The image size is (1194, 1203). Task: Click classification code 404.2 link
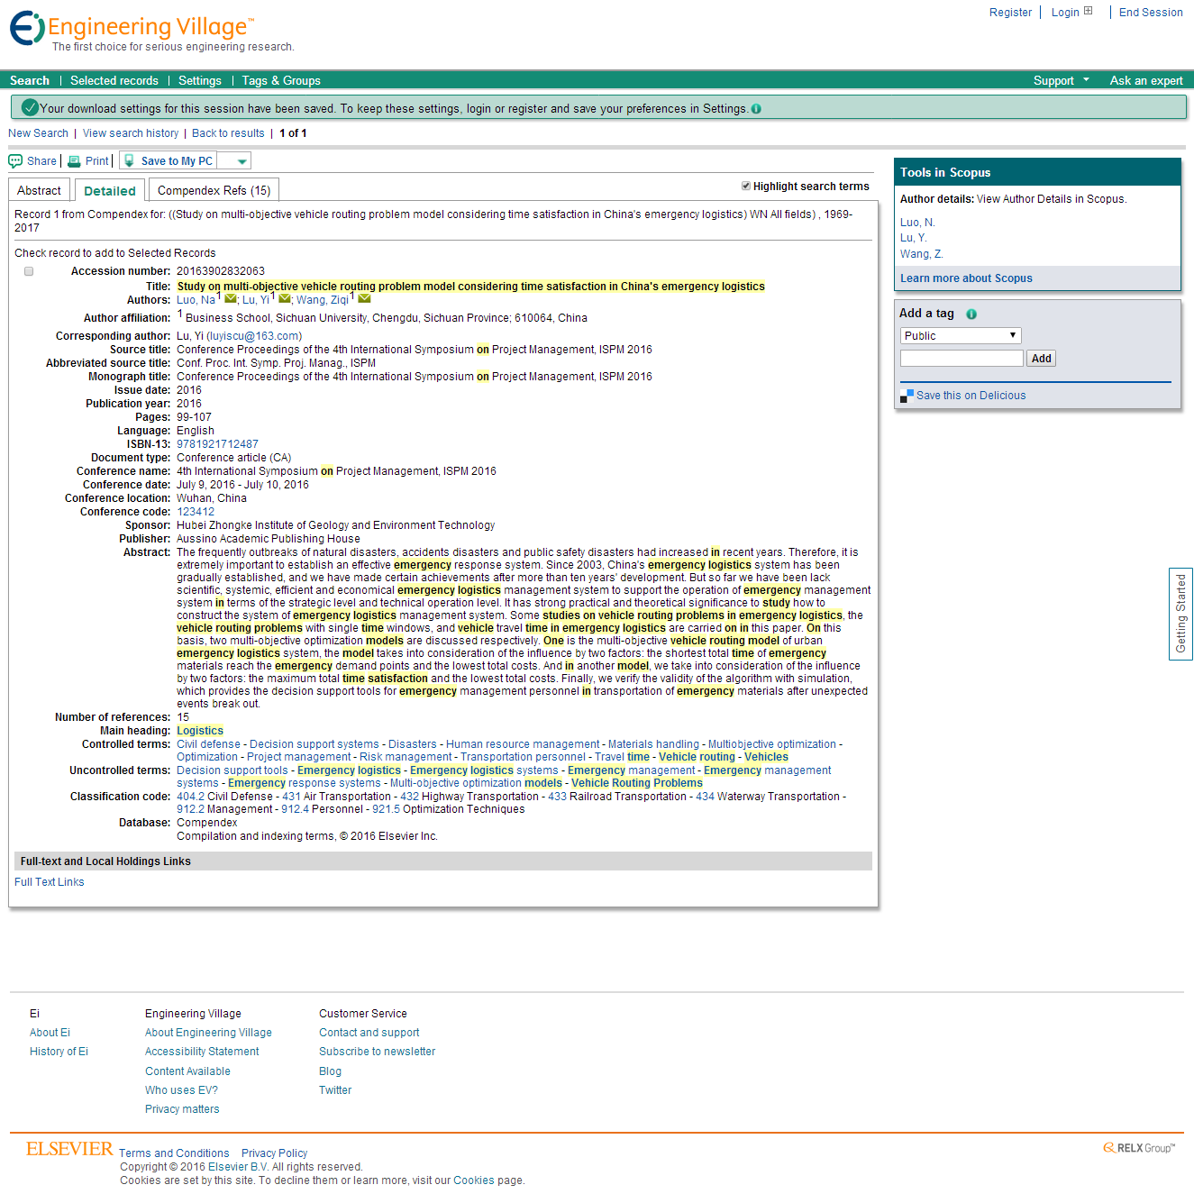pyautogui.click(x=190, y=797)
